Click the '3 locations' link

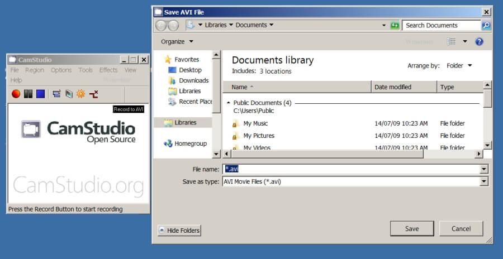pyautogui.click(x=275, y=71)
